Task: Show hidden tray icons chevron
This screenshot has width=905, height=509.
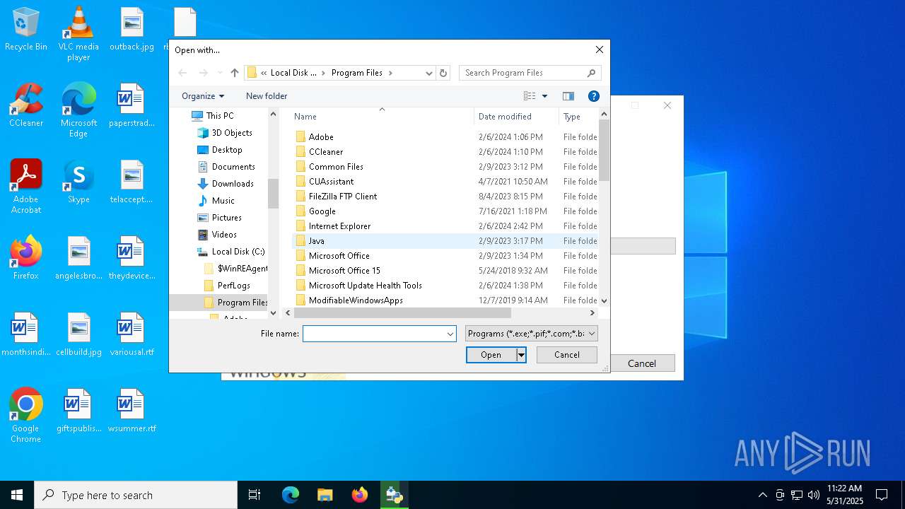Action: click(762, 495)
